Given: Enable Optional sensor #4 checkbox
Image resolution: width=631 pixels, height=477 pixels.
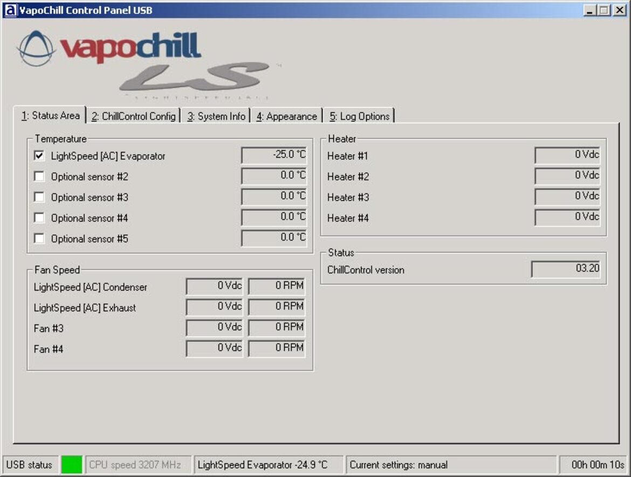Looking at the screenshot, I should pos(39,218).
